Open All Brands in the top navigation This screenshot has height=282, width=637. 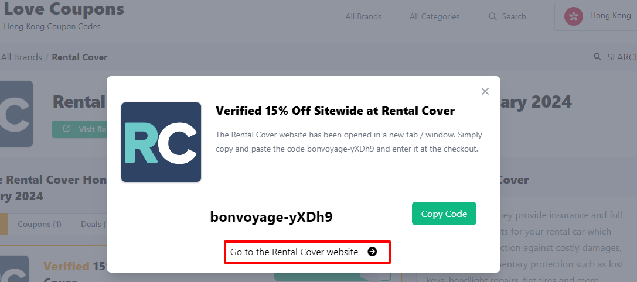click(x=363, y=16)
